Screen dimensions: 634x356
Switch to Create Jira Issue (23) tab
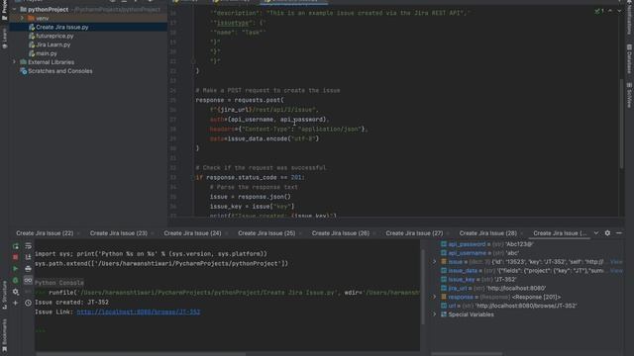(x=119, y=233)
